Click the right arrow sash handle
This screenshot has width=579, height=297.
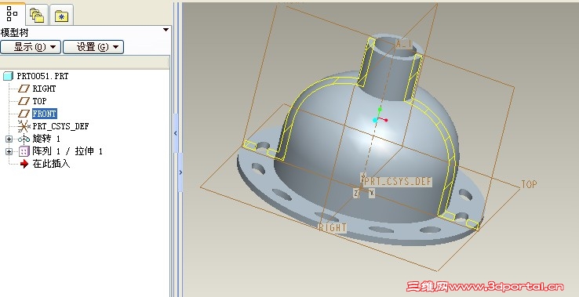[180, 172]
